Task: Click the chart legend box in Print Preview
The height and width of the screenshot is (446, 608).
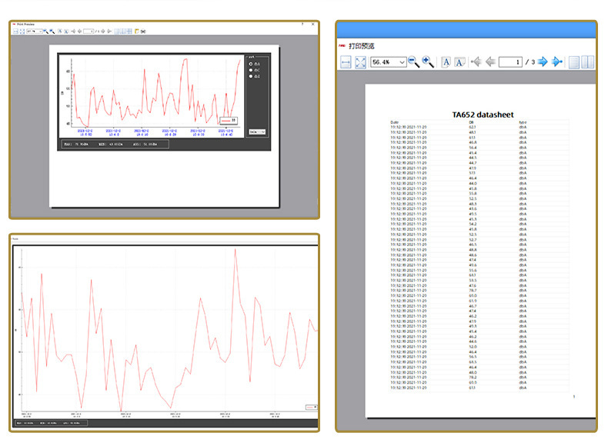Action: click(x=229, y=120)
